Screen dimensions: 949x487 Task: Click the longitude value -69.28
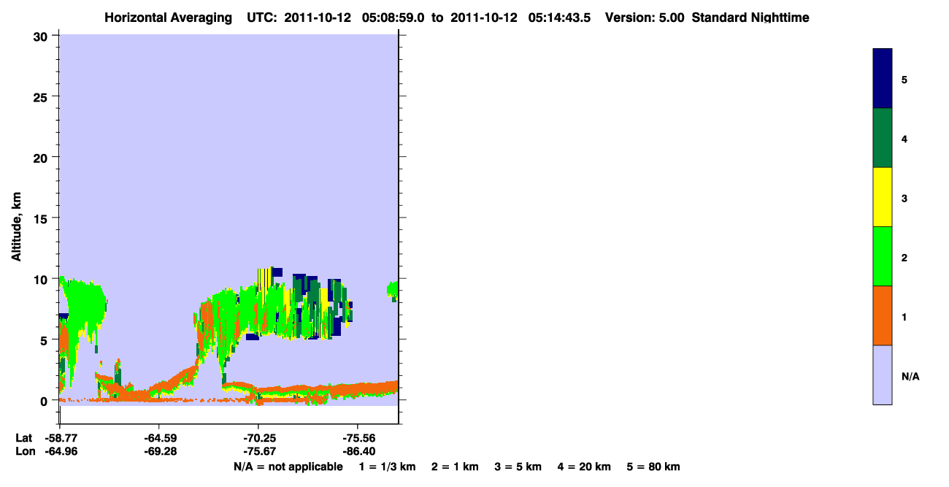pyautogui.click(x=159, y=451)
